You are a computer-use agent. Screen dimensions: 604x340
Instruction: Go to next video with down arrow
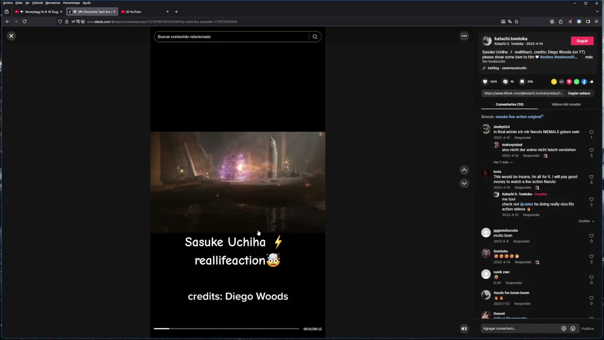pyautogui.click(x=464, y=183)
